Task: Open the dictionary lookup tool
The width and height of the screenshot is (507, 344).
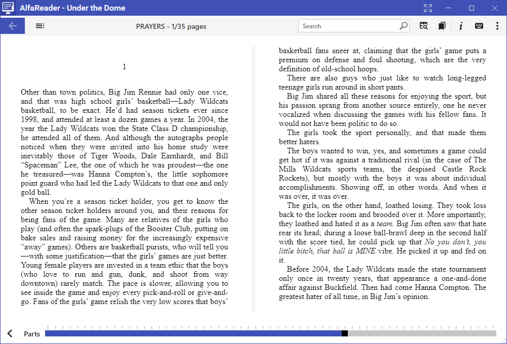Action: point(423,25)
